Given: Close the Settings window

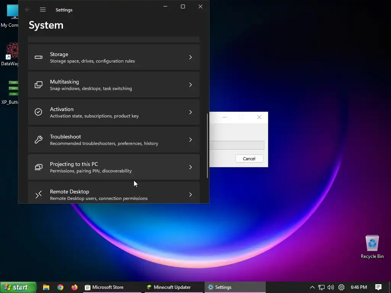Looking at the screenshot, I should [200, 6].
